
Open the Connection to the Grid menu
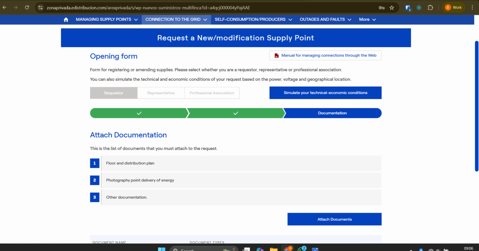pos(176,19)
